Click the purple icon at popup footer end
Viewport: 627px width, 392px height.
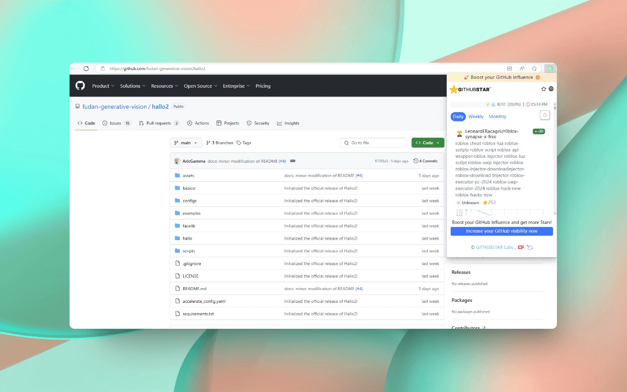point(530,247)
